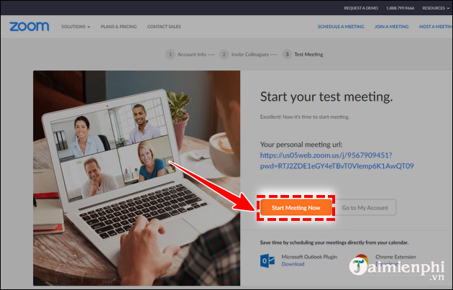
Task: Click 'Excellent! Now it's time to start meeting.' text
Action: tap(304, 117)
